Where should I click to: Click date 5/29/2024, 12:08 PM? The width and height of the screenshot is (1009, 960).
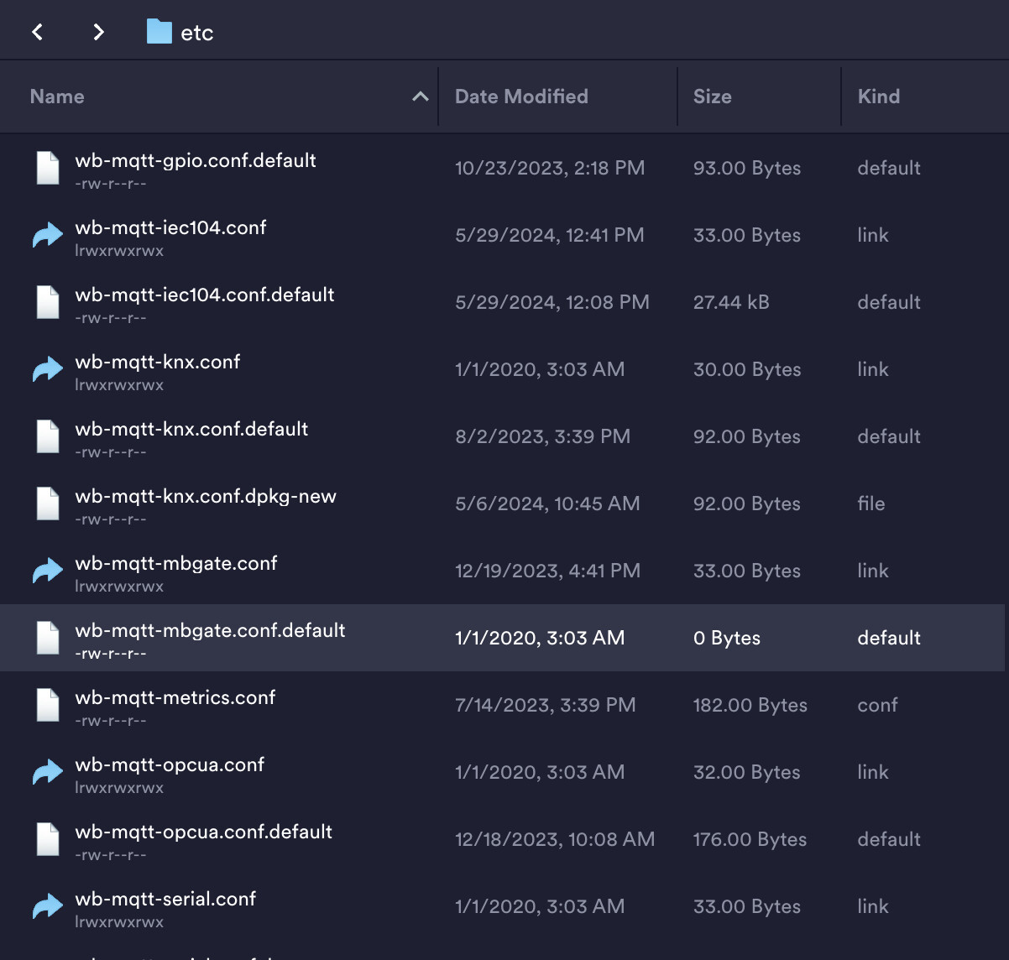coord(552,302)
